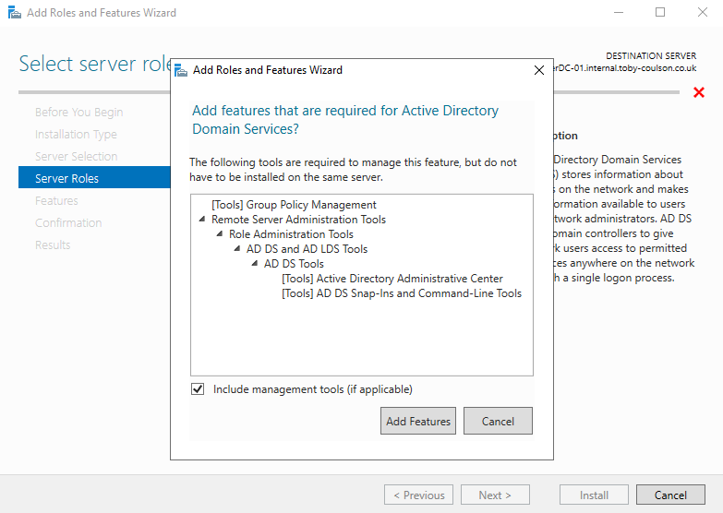The width and height of the screenshot is (723, 513).
Task: Maximize the main wizard window
Action: point(660,13)
